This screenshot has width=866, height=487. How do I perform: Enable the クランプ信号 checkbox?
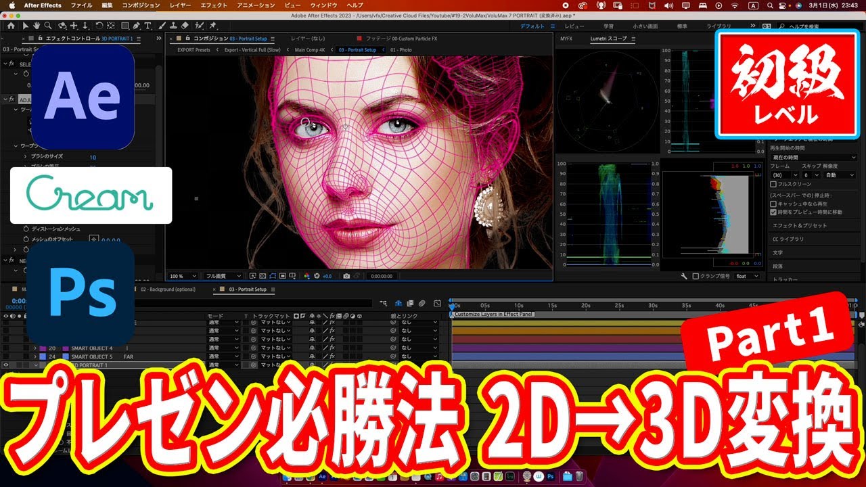695,276
